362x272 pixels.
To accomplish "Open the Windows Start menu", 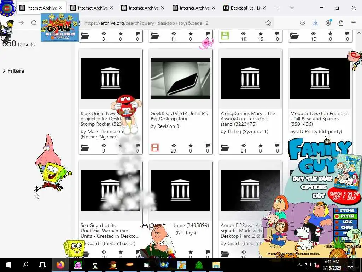I will coord(8,265).
